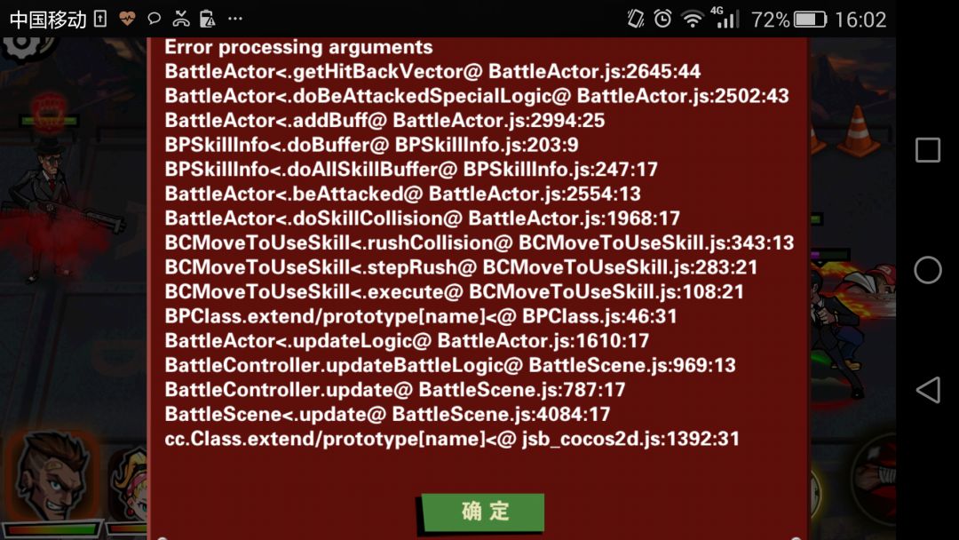This screenshot has height=540, width=959.
Task: Tap the Android home circle button
Action: coord(927,270)
